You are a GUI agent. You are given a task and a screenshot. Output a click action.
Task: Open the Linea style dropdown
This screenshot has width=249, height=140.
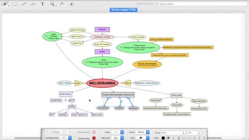117,132
